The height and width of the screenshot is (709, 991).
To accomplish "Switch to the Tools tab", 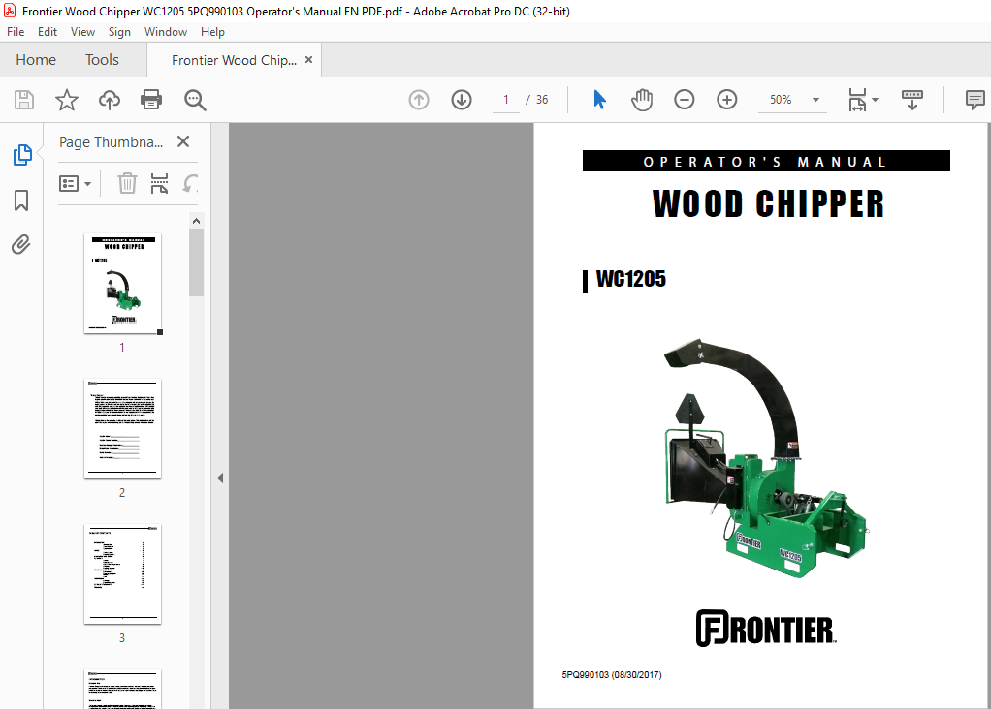I will [103, 60].
